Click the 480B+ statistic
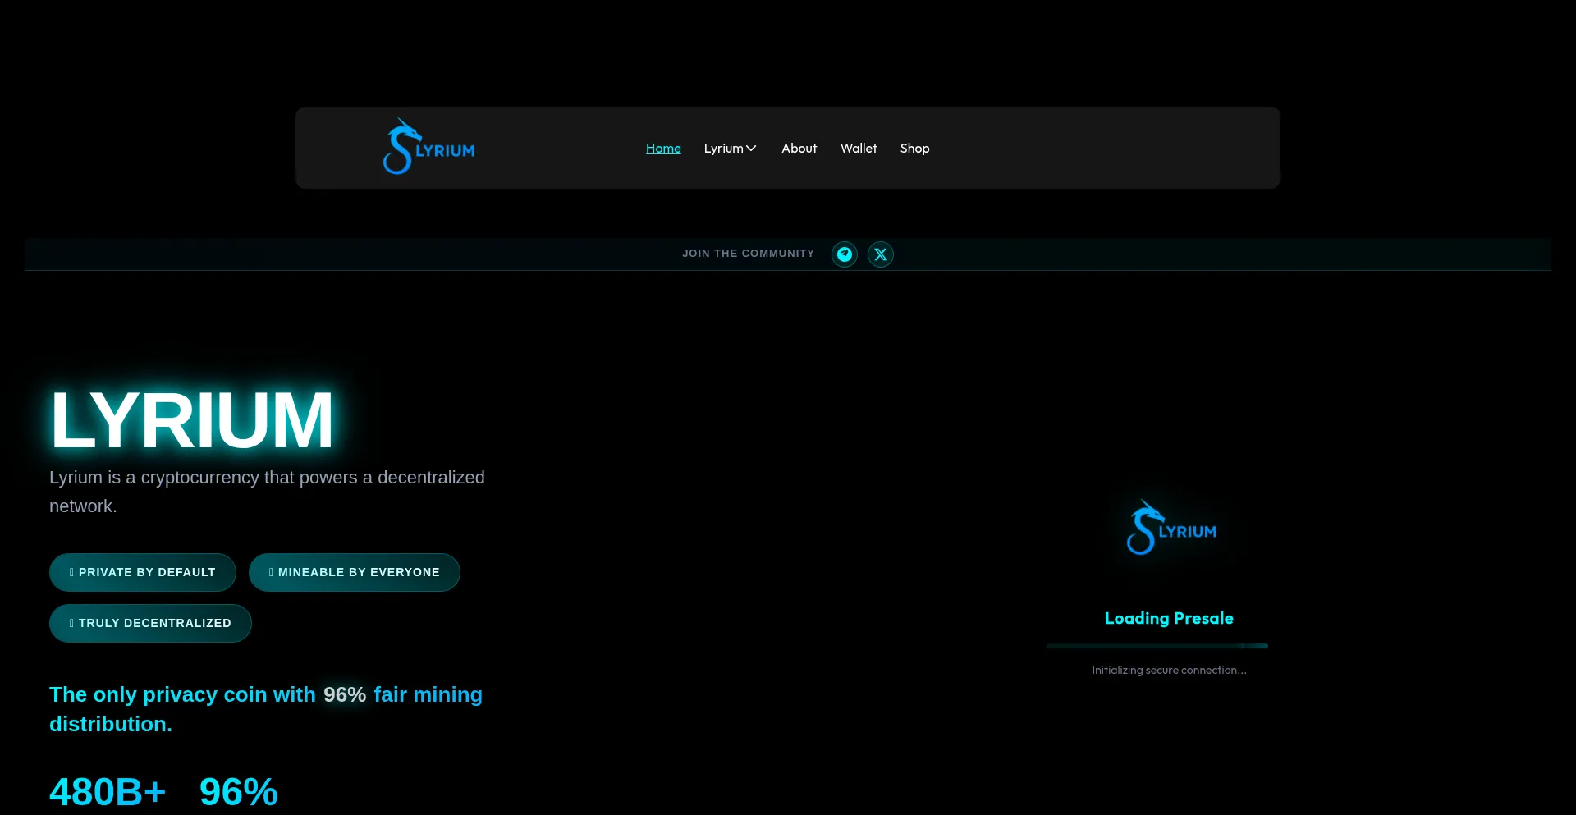This screenshot has width=1576, height=815. click(x=108, y=792)
